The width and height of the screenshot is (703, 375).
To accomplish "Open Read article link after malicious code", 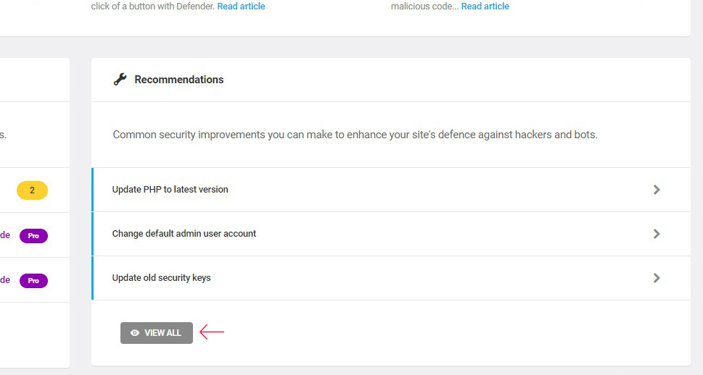I will (x=485, y=7).
